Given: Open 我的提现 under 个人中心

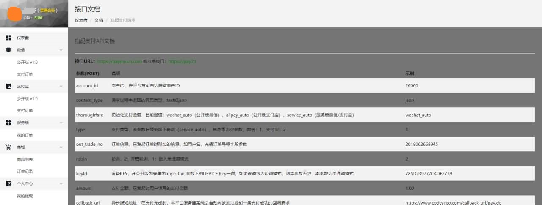Looking at the screenshot, I should [25, 196].
